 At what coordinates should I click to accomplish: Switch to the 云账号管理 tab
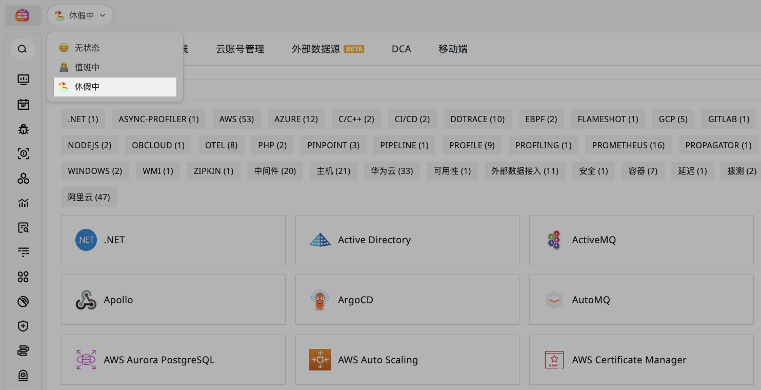(x=240, y=49)
